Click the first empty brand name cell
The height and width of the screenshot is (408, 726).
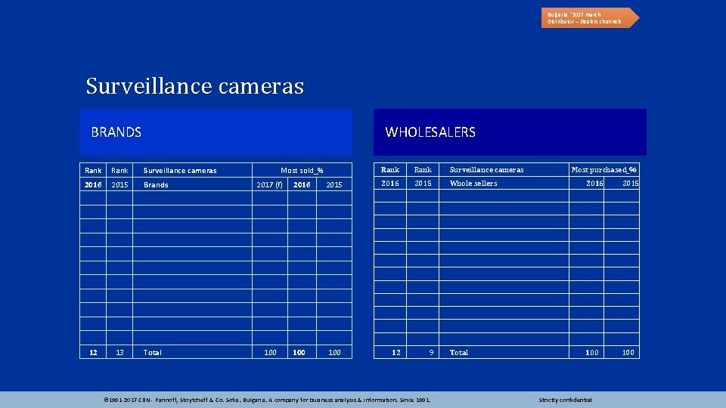pyautogui.click(x=192, y=199)
